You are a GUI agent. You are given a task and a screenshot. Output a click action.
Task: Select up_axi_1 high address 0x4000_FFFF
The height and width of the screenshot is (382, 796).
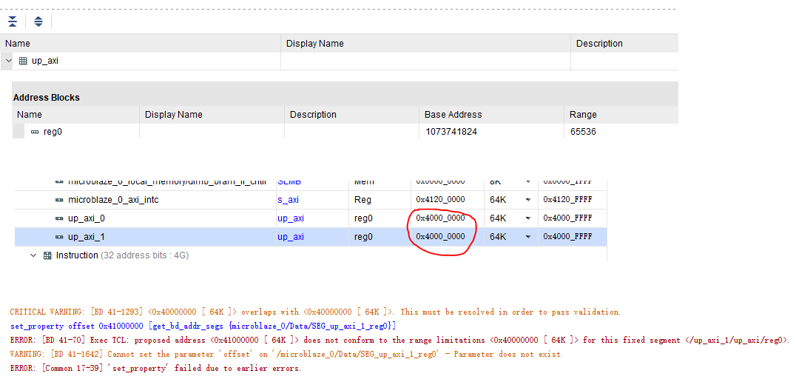(x=567, y=237)
